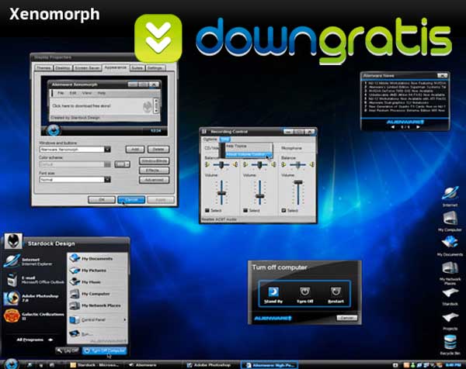466x369 pixels.
Task: Click the Stardock taskbar button
Action: [95, 365]
